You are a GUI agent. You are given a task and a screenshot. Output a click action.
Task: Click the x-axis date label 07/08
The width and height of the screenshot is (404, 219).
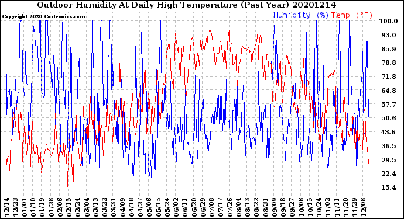[x=211, y=207]
